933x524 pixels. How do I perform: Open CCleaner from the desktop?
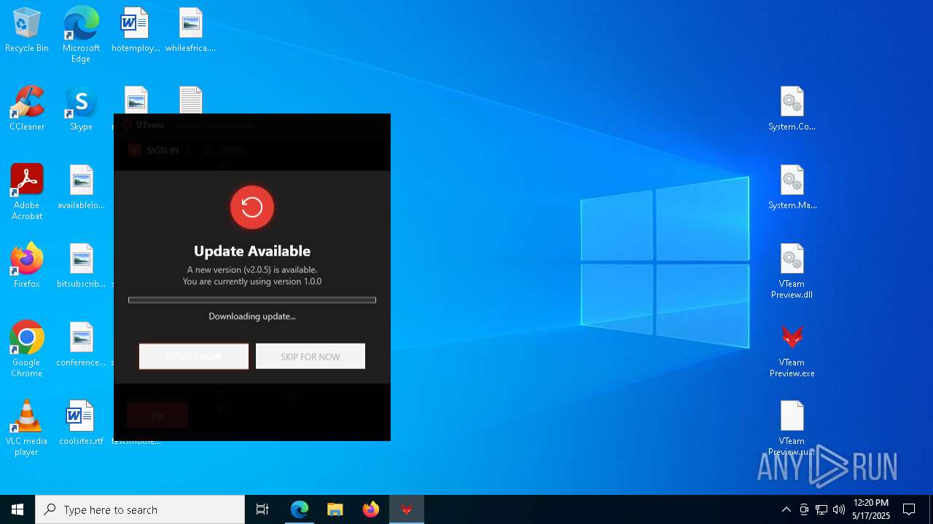point(27,109)
